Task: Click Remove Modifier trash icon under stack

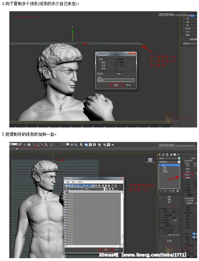Action: tap(173, 191)
